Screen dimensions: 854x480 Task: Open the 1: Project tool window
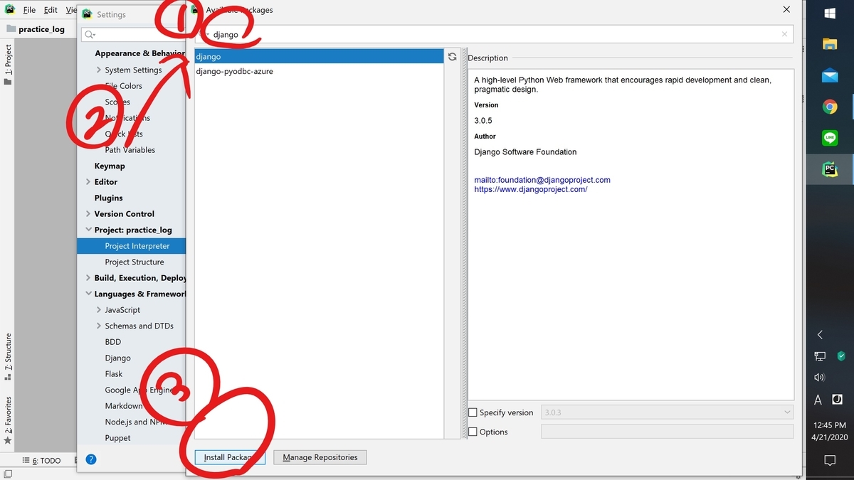(x=8, y=65)
